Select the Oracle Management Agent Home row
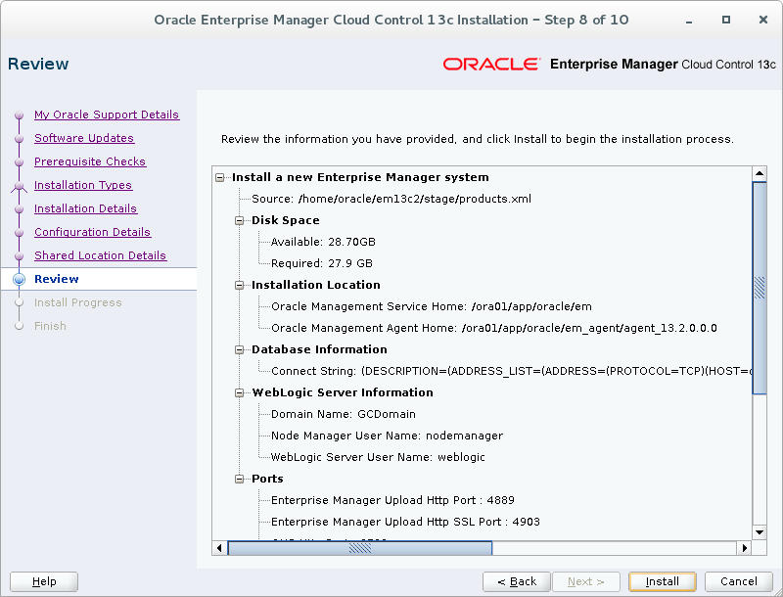The image size is (783, 597). [x=494, y=328]
